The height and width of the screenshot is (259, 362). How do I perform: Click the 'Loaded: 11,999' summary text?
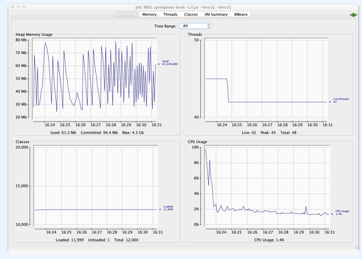click(70, 240)
